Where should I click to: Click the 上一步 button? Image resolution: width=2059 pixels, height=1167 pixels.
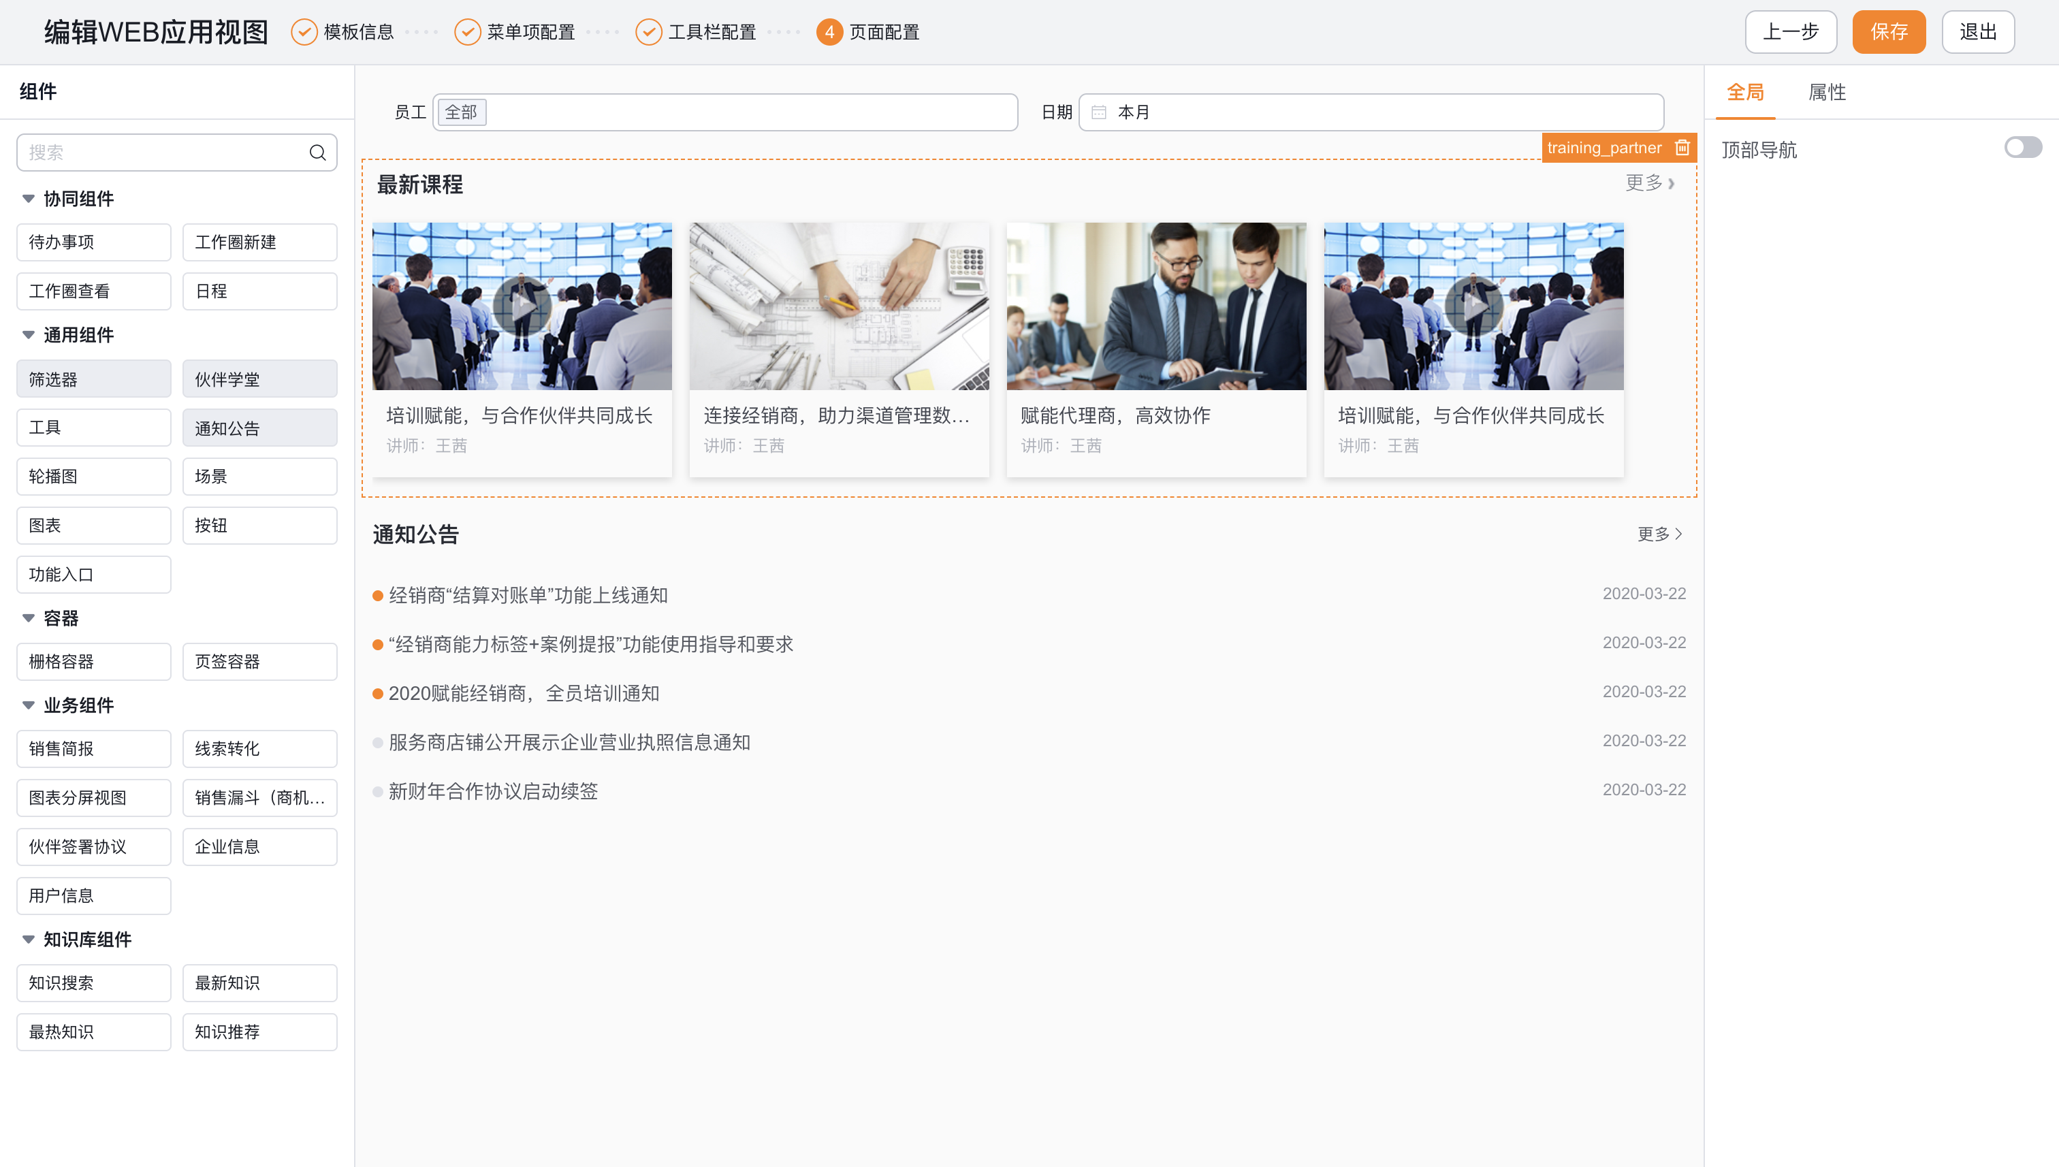[x=1791, y=32]
